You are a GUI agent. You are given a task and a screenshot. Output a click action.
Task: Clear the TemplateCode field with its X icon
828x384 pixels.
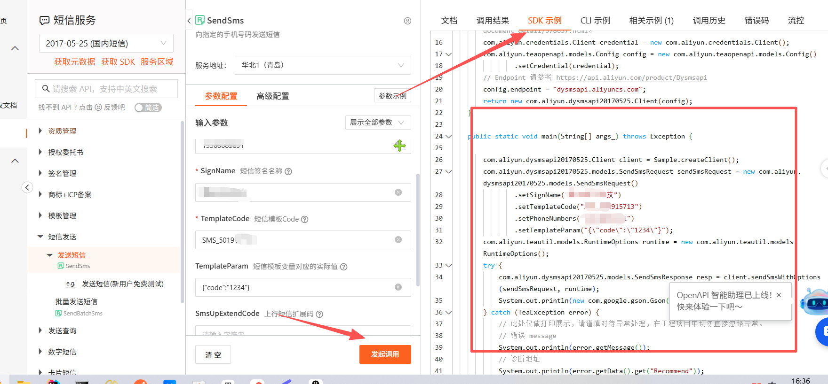398,240
